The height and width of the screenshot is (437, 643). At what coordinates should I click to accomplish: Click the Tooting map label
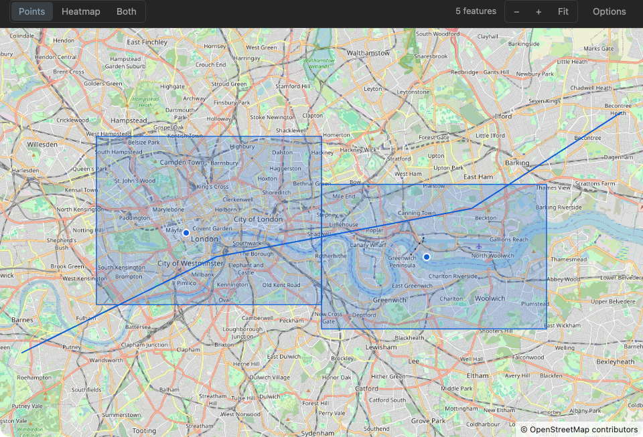pos(144,430)
